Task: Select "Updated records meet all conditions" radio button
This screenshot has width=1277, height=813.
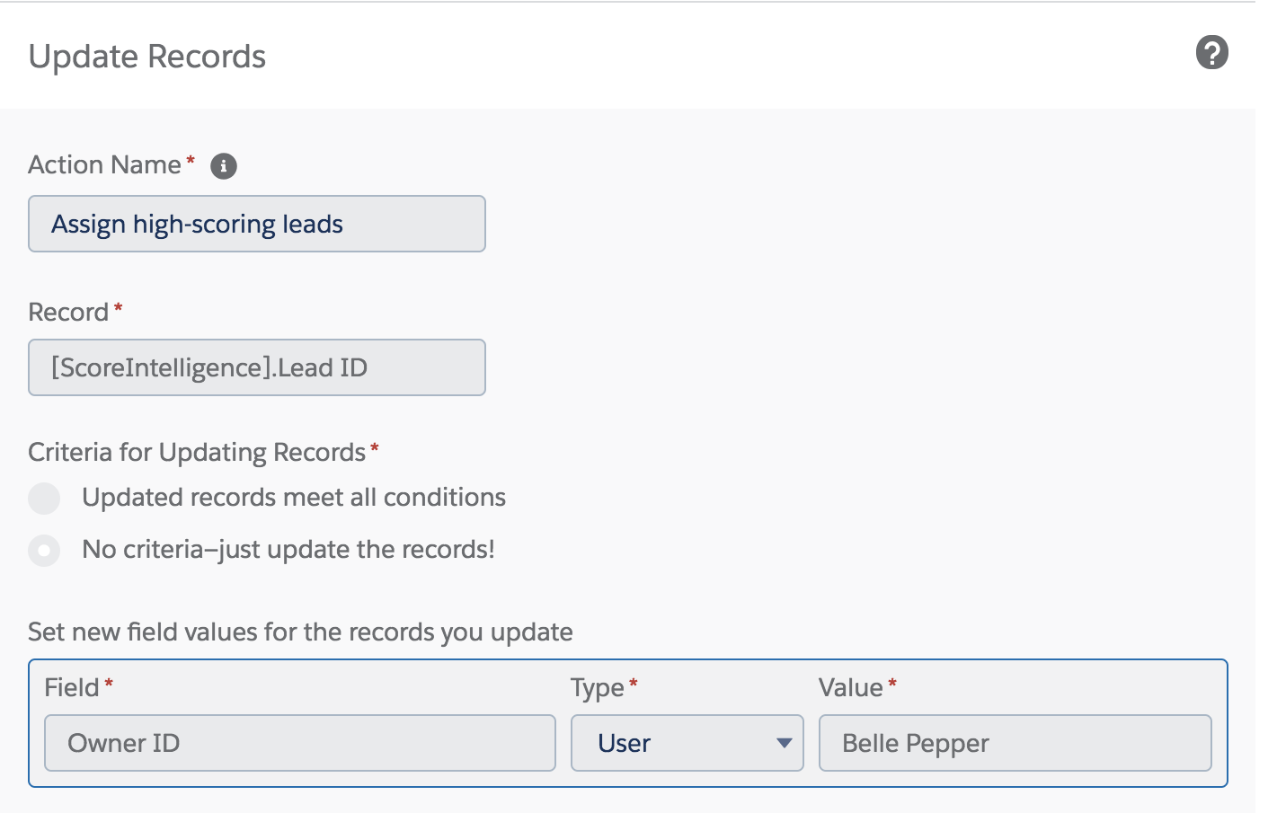Action: click(44, 498)
